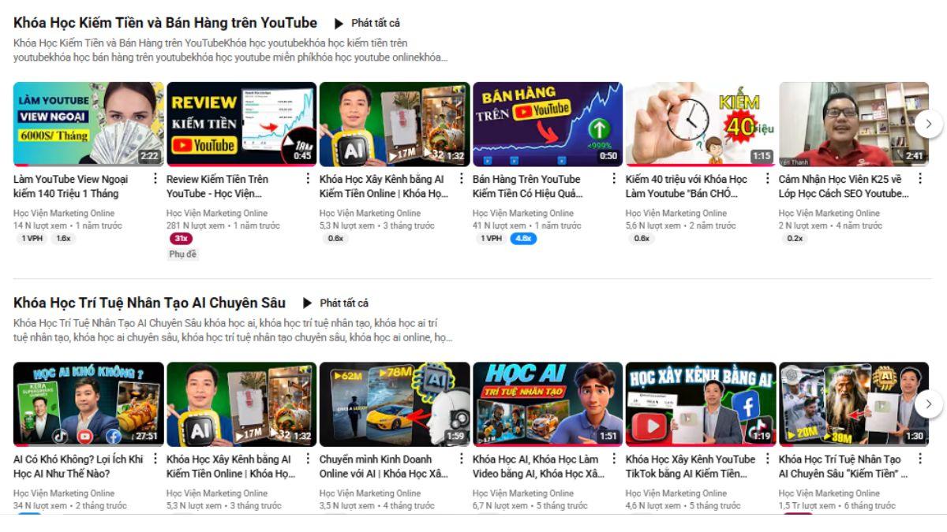
Task: Open "Học AI Trí Tuệ Nhân Tạo" cartoon thumbnail
Action: (548, 404)
